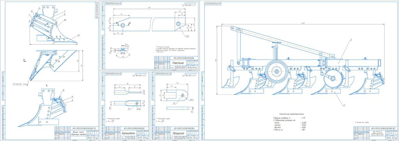Select the R160 radius dimension on the plate
Screen dimensions: 399x141
click(187, 36)
